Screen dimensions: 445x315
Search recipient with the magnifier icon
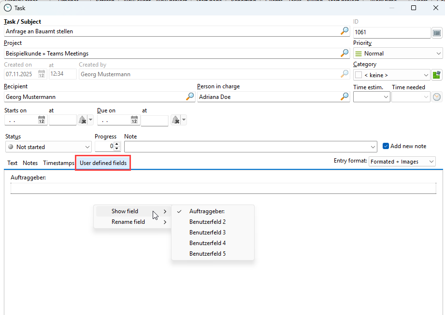tap(190, 97)
